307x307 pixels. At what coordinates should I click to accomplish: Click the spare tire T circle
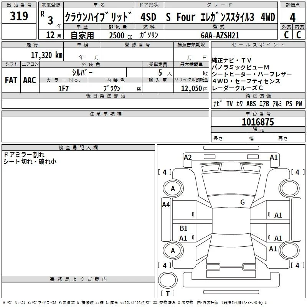168,280
